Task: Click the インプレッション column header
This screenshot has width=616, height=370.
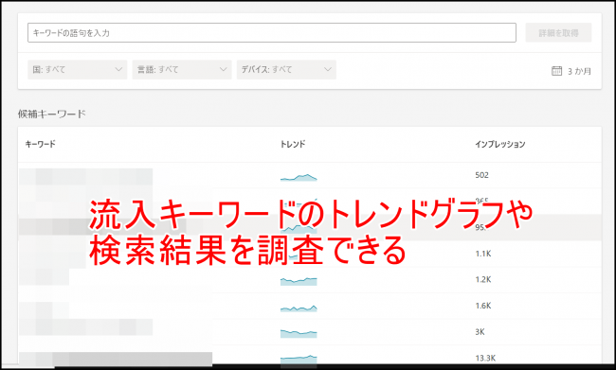Action: point(499,144)
